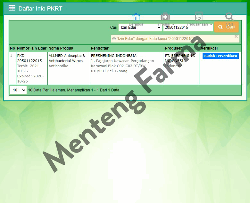Viewport: 250px width, 203px height.
Task: Click the magnifier icon in top navigation
Action: pos(229,17)
